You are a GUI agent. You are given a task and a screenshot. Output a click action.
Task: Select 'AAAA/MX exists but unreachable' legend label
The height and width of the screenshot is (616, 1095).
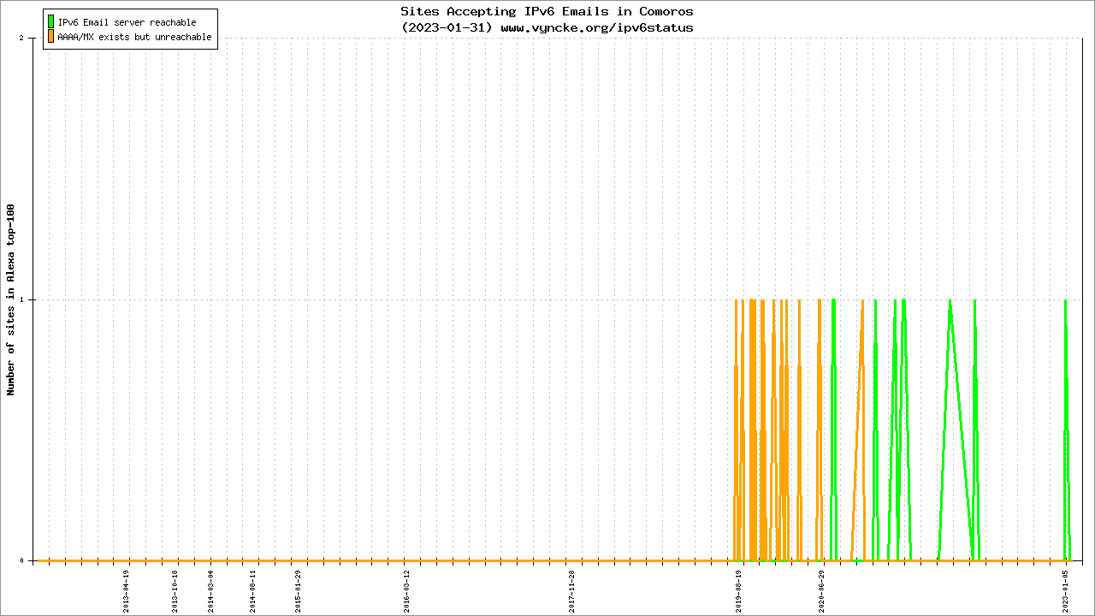click(x=134, y=37)
